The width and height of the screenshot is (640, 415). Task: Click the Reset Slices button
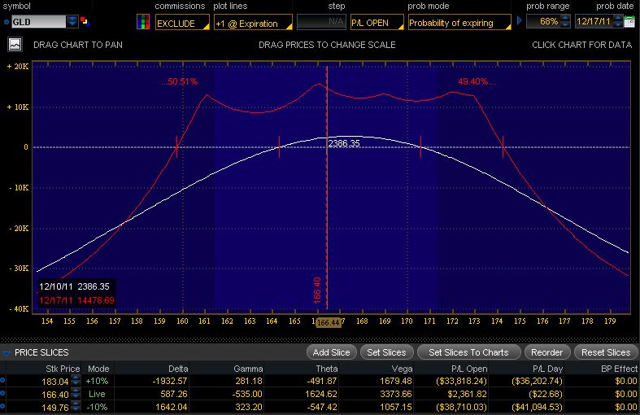[606, 352]
